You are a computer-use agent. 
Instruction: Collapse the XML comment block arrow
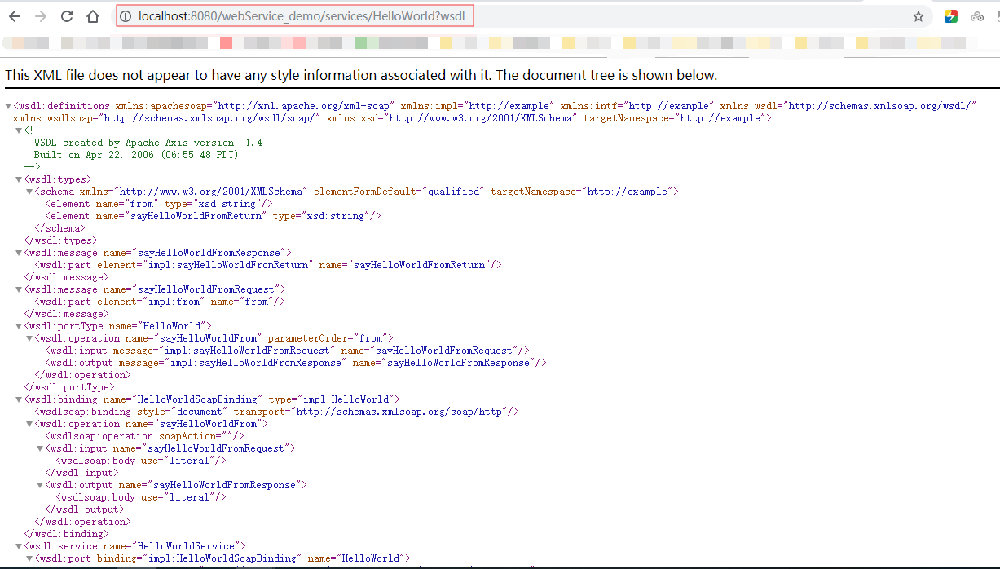tap(18, 130)
